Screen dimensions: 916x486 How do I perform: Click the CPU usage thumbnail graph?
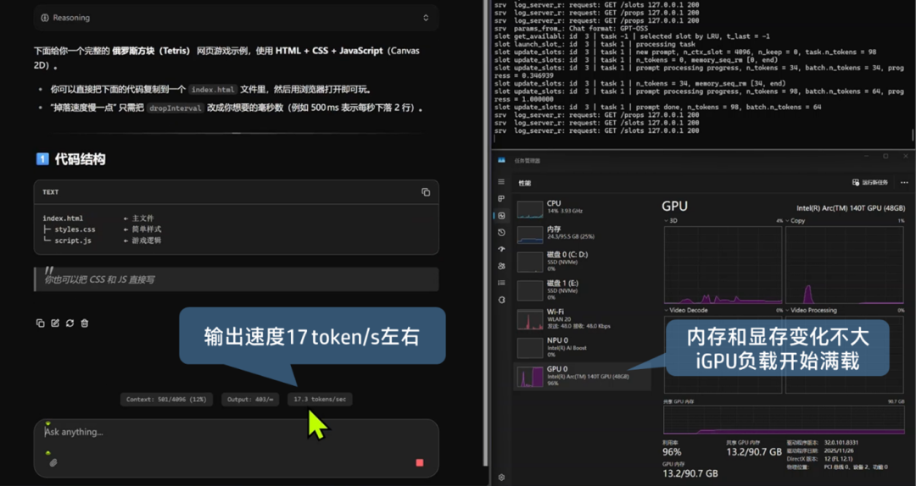click(x=530, y=209)
